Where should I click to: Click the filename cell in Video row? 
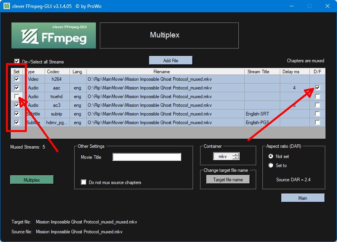[165, 79]
